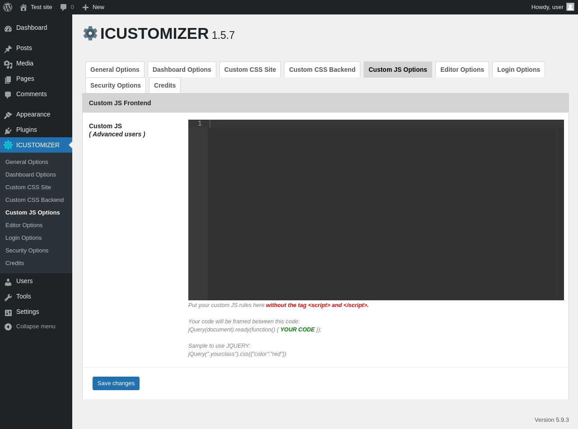Open the ICUSTOMIZER menu item

(36, 145)
